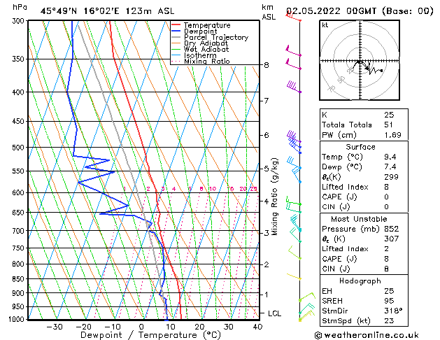
Task: Click the kt unit label in hodograph
Action: click(325, 25)
